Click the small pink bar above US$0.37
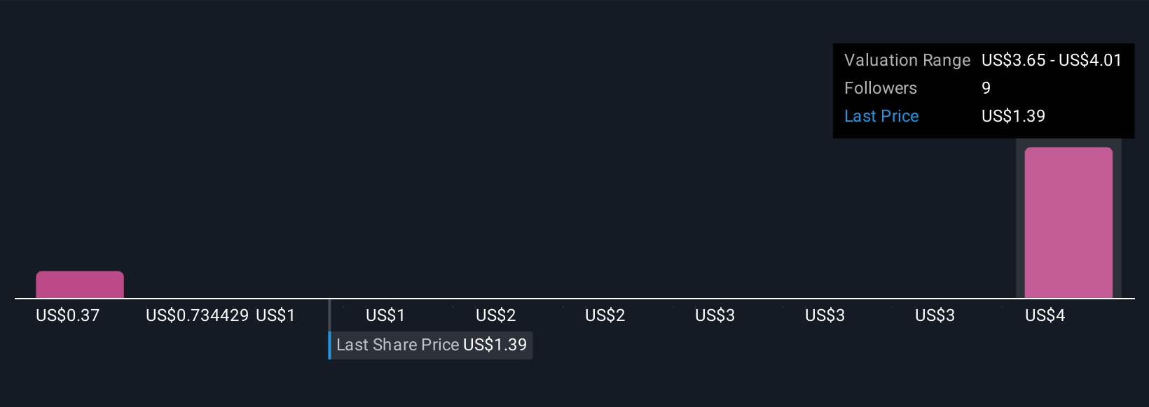The image size is (1149, 407). pos(80,285)
